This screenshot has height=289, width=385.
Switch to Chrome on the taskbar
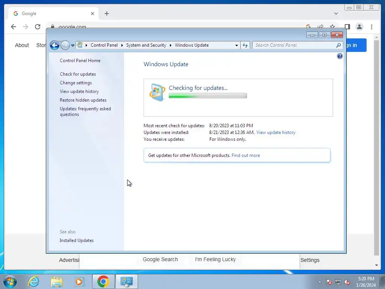[103, 281]
